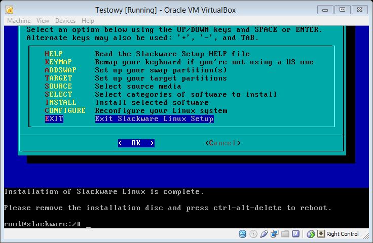Click the window resize grip in status bar
This screenshot has width=373, height=243.
point(366,235)
